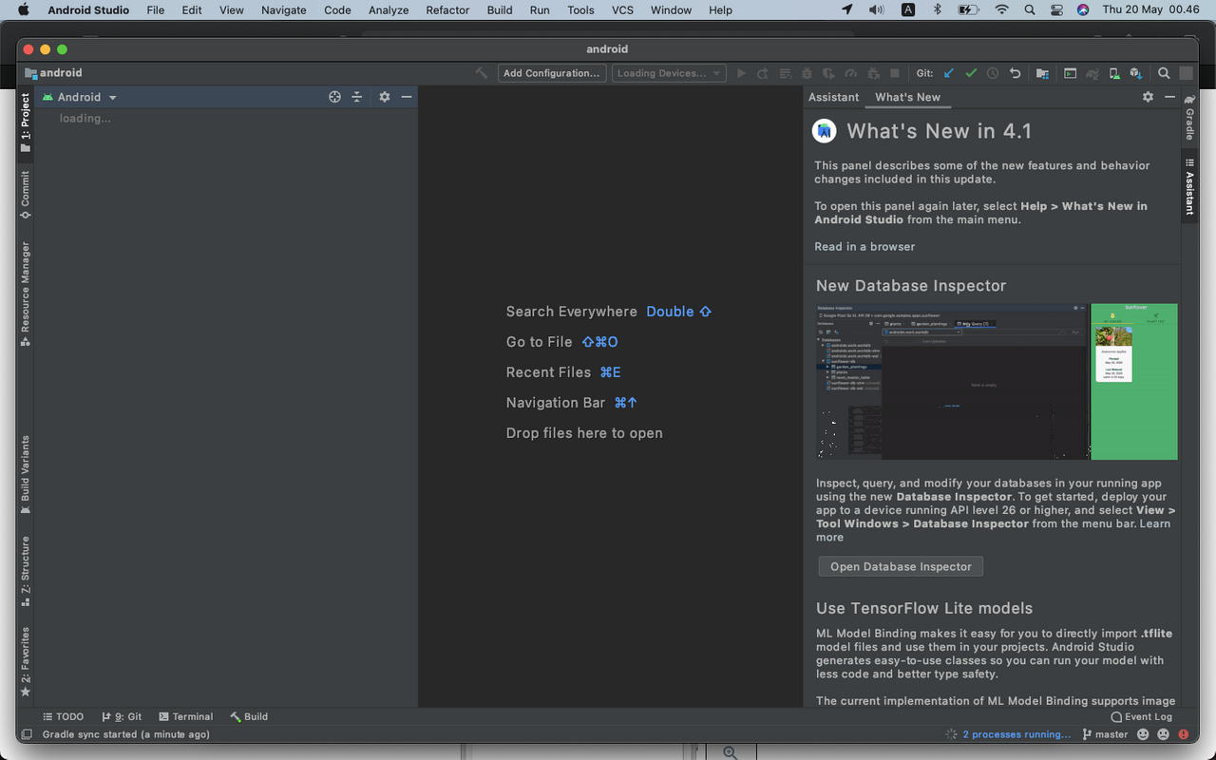The width and height of the screenshot is (1216, 760).
Task: Toggle the Event Log tool window
Action: click(1142, 716)
